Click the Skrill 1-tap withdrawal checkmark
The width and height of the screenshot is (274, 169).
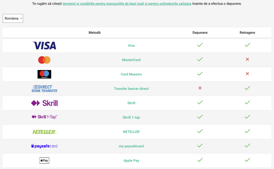click(247, 117)
